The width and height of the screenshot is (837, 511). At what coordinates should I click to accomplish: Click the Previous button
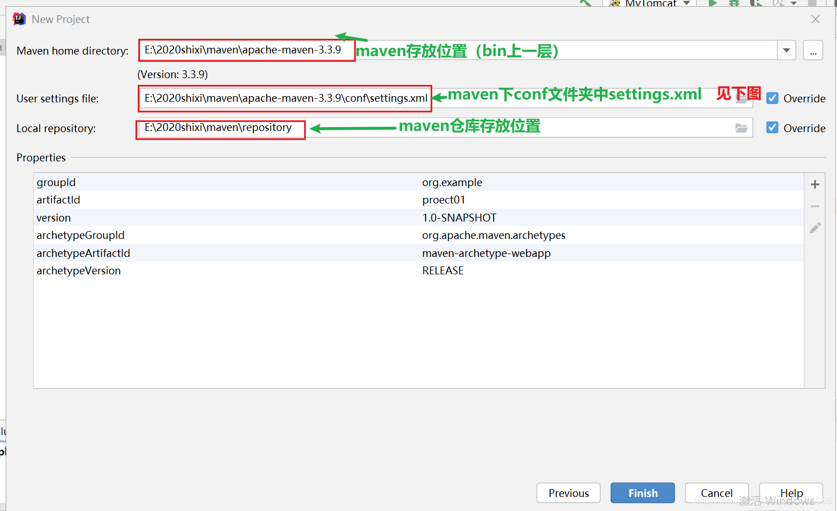(568, 493)
